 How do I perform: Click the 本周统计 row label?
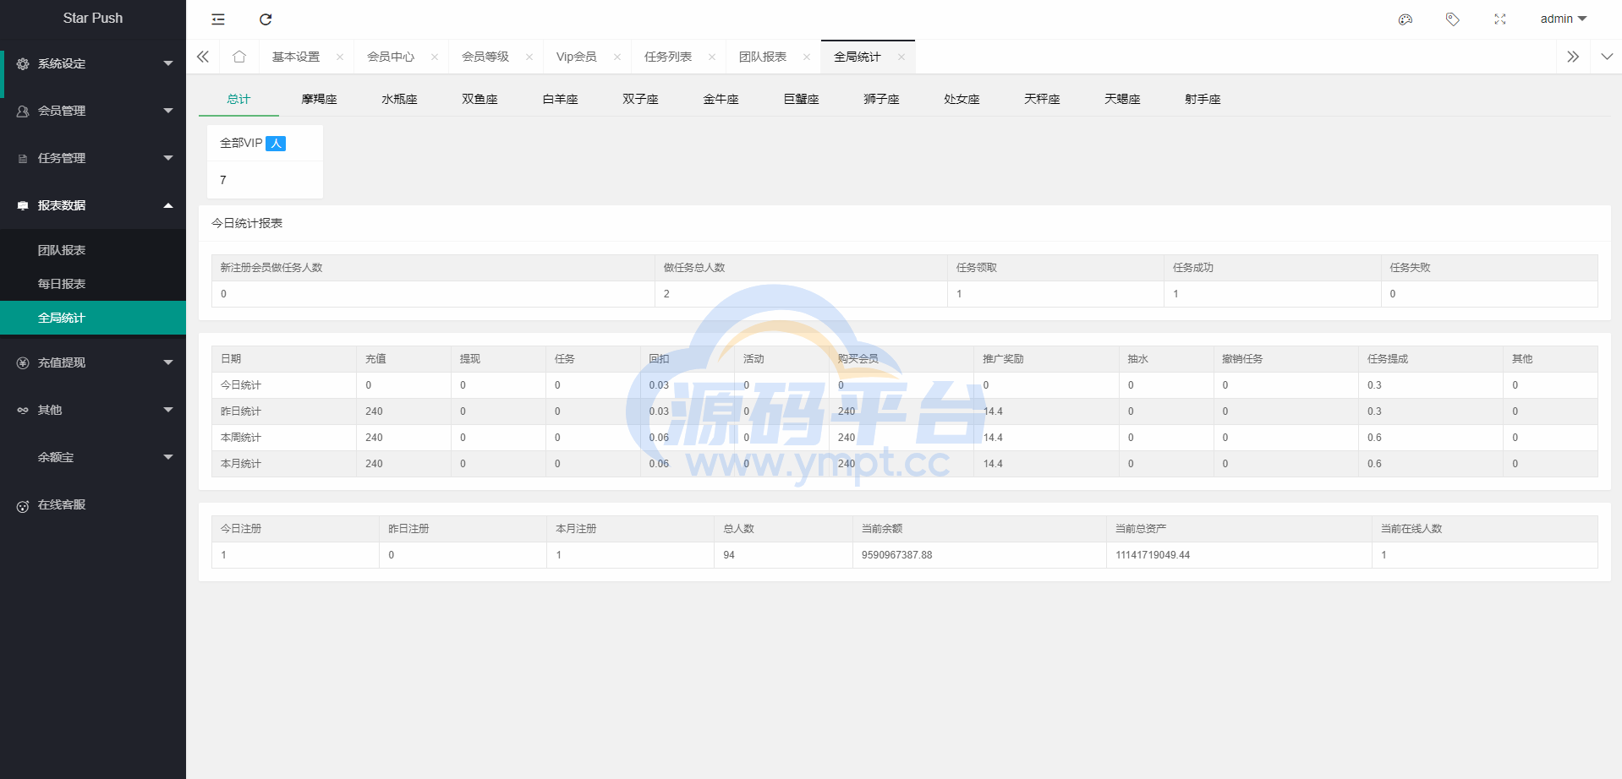(x=241, y=438)
